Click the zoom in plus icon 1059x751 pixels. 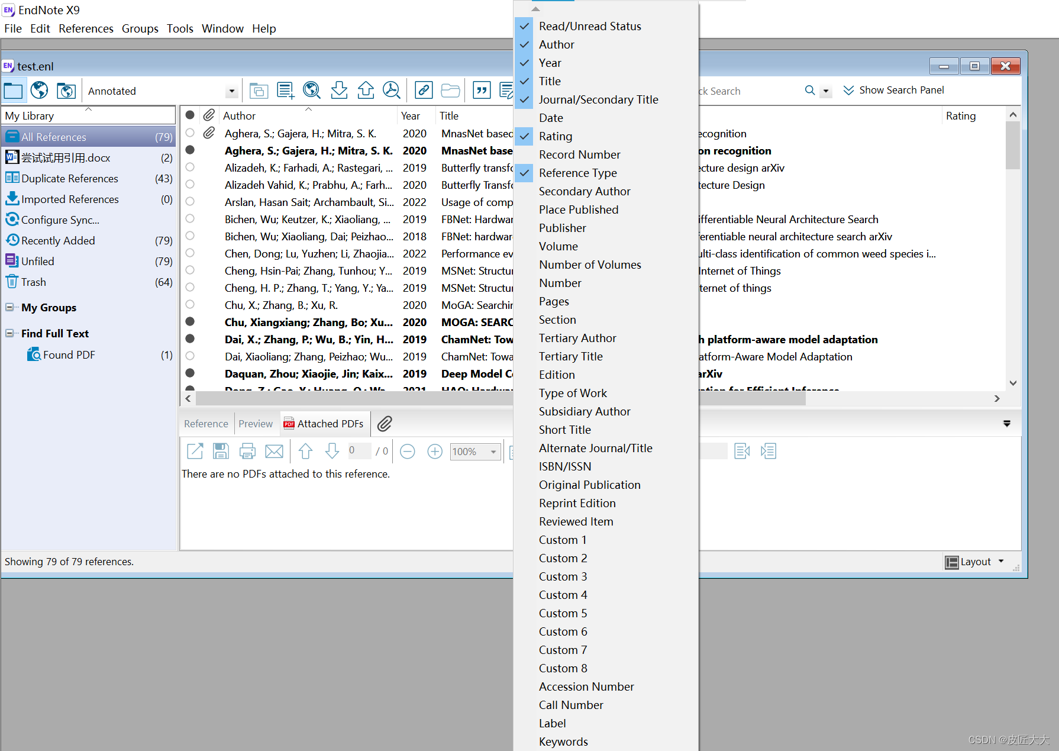(x=435, y=452)
